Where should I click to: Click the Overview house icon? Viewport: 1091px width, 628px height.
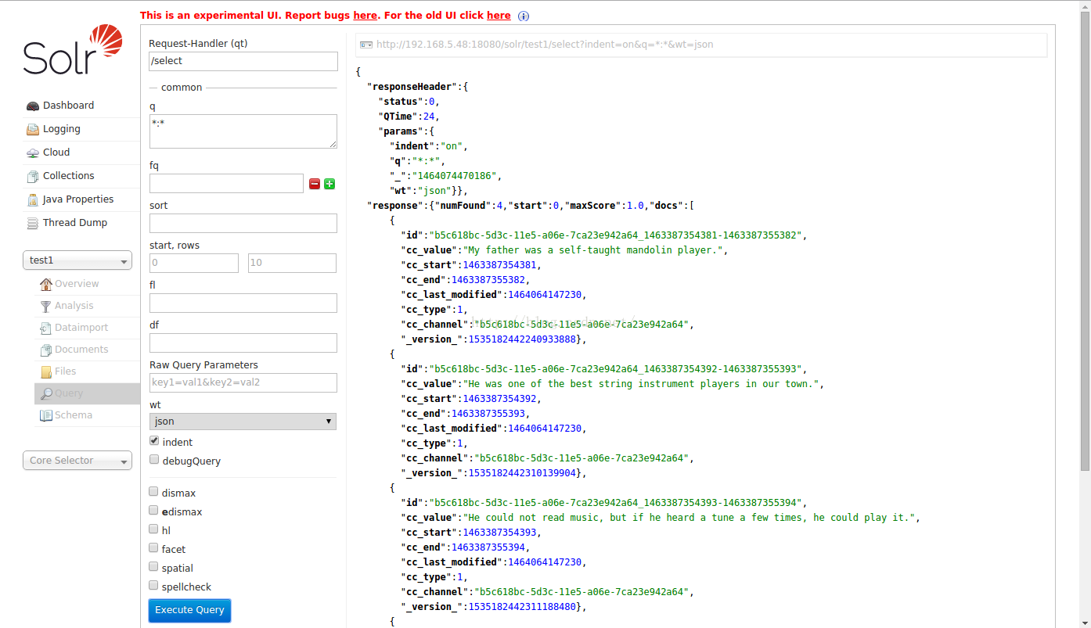click(46, 284)
